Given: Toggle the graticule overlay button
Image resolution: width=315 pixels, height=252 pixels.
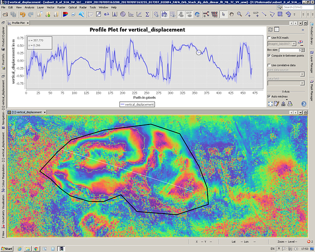Looking at the screenshot, I should tap(172, 15).
